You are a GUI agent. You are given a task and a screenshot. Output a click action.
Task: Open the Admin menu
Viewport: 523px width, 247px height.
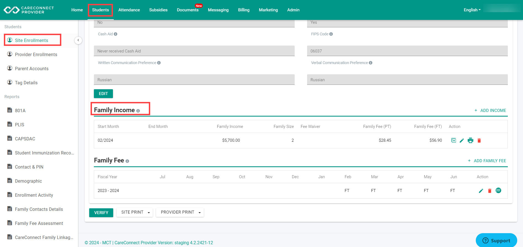[x=293, y=10]
